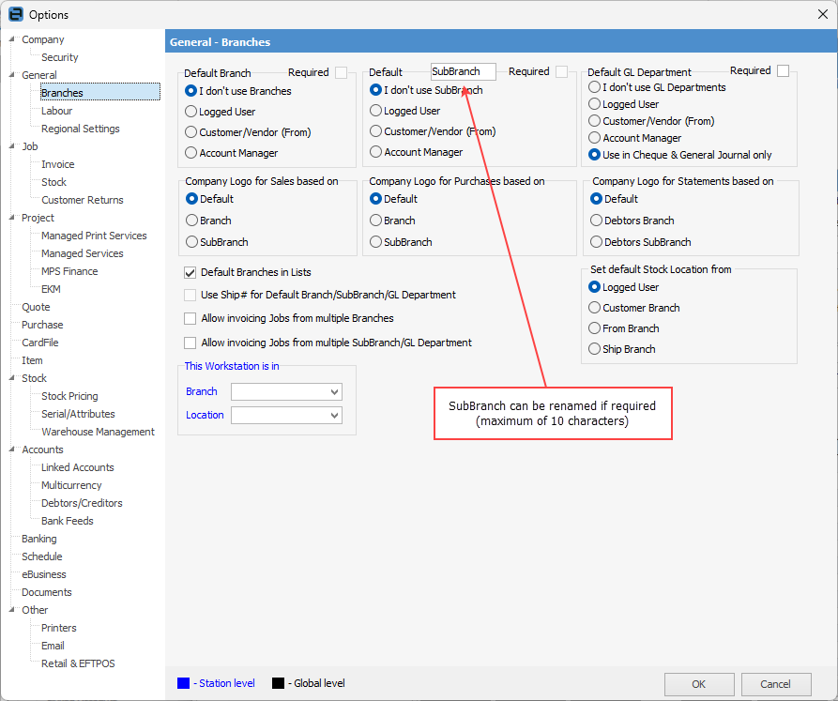Screen dimensions: 838x701
Task: Open the Schedule settings page
Action: coord(41,556)
